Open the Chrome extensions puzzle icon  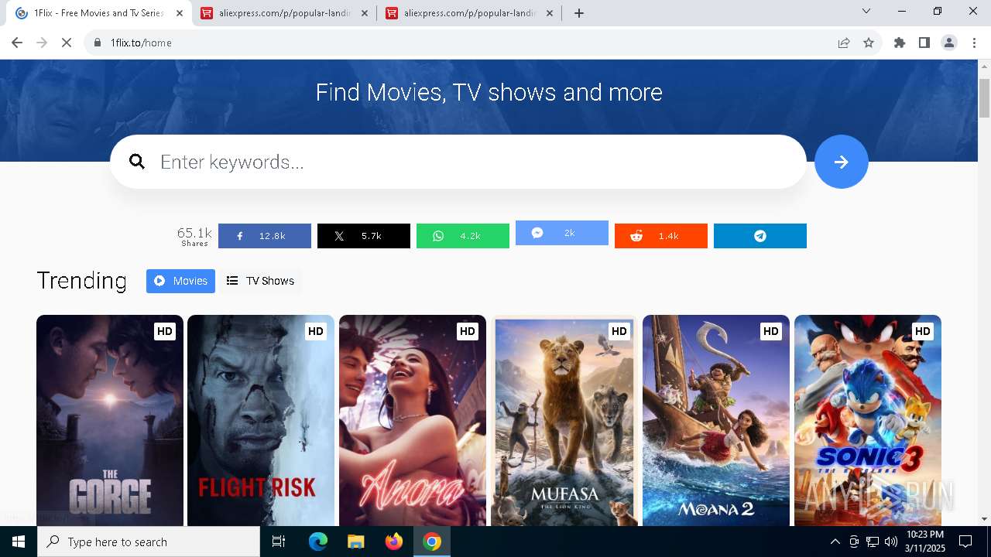pos(900,43)
